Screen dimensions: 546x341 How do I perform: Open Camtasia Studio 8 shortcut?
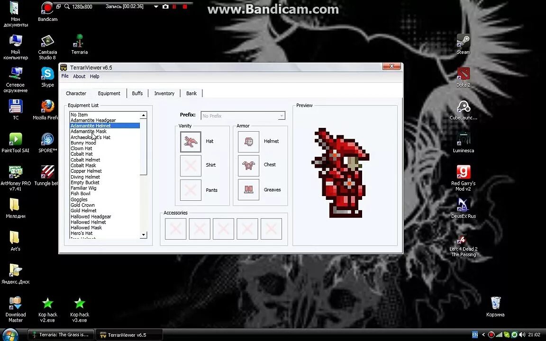[x=47, y=47]
